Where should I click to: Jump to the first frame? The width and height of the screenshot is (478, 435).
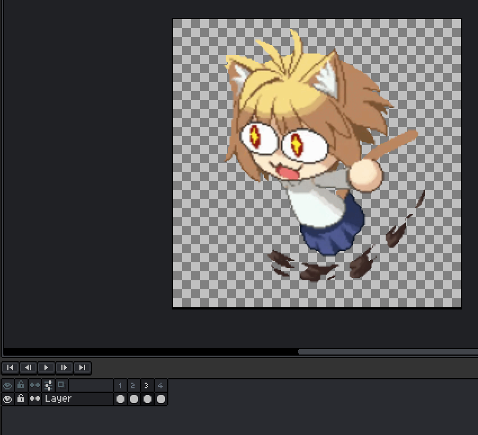click(10, 367)
